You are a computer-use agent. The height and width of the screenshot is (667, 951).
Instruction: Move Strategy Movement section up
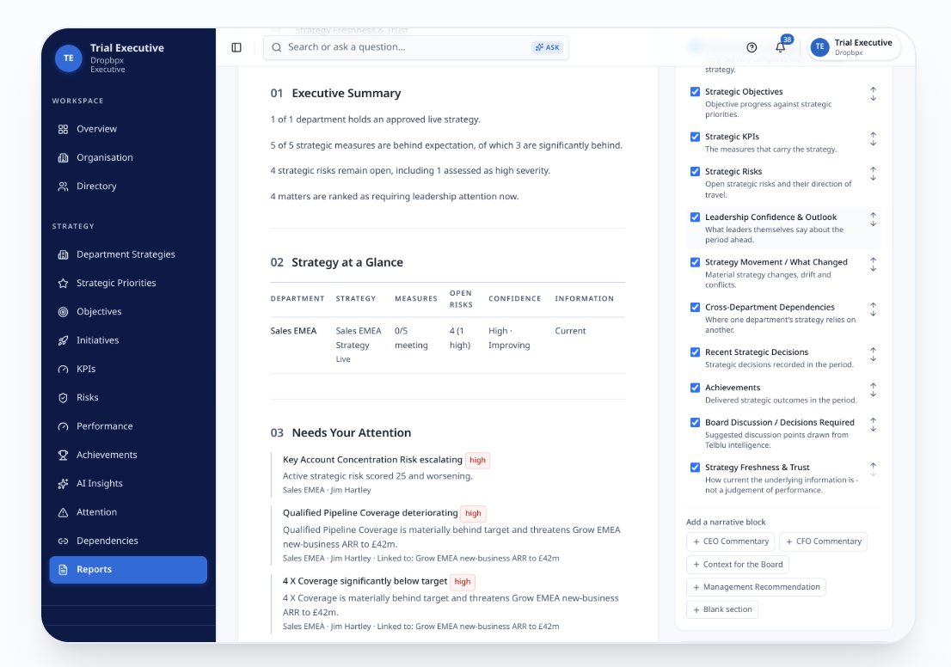874,260
